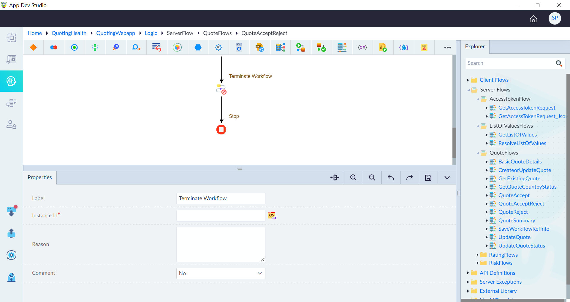Open the three-dots more tools menu
Image resolution: width=570 pixels, height=302 pixels.
447,47
